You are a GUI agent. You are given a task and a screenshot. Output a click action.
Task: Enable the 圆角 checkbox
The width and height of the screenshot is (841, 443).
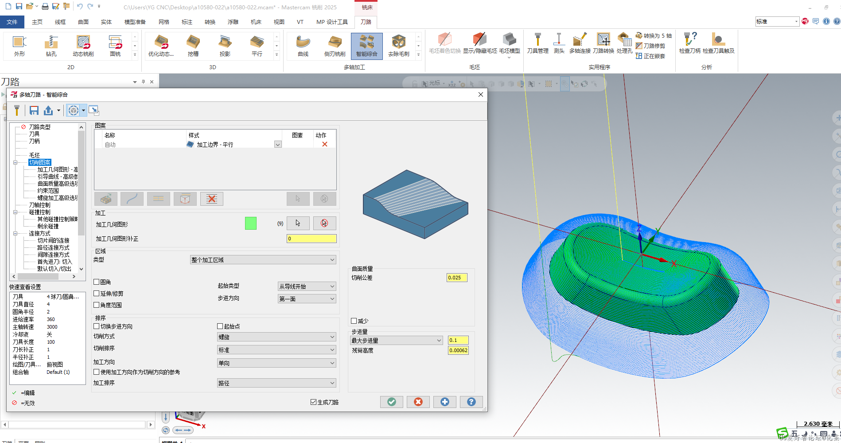pos(96,282)
